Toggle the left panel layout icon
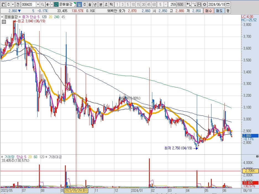Viewport: 259px width, 194px height. 3,4
